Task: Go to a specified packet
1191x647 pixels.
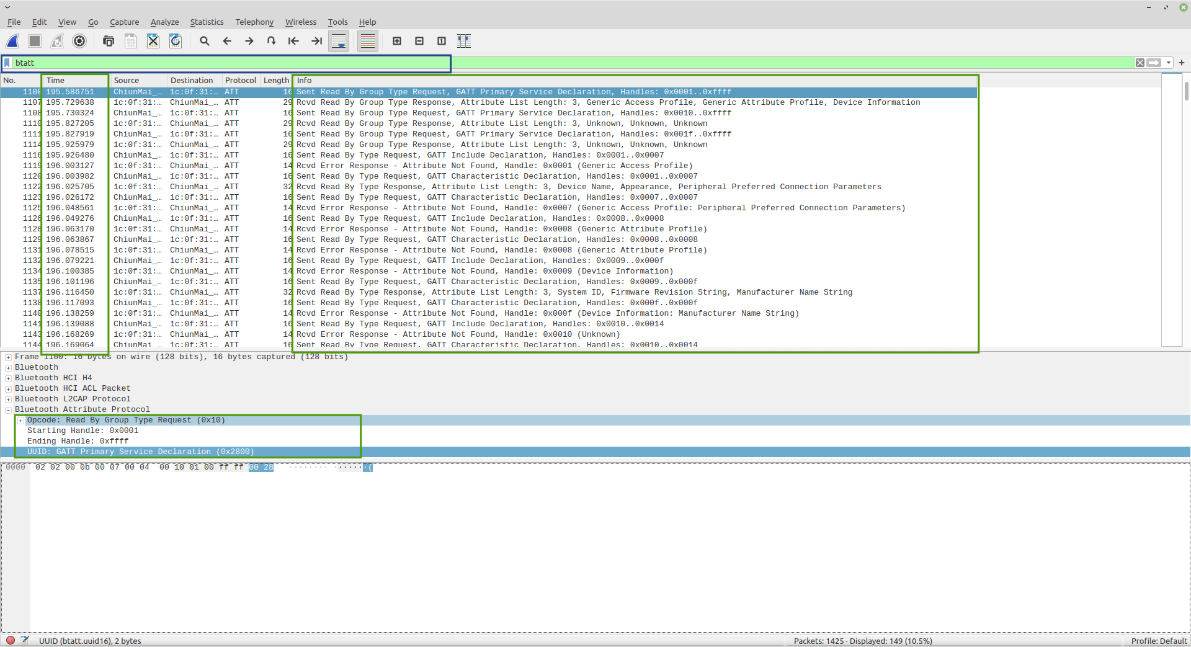Action: 272,41
